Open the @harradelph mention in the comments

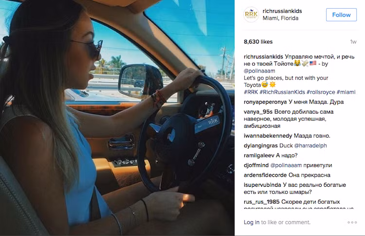click(310, 145)
